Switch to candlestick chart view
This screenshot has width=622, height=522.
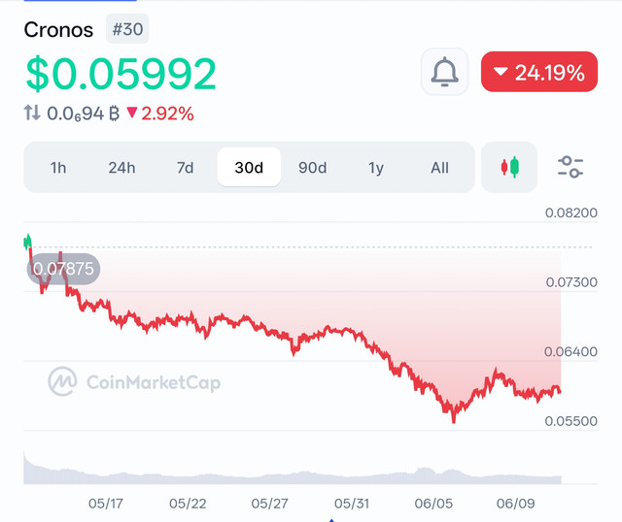click(509, 167)
